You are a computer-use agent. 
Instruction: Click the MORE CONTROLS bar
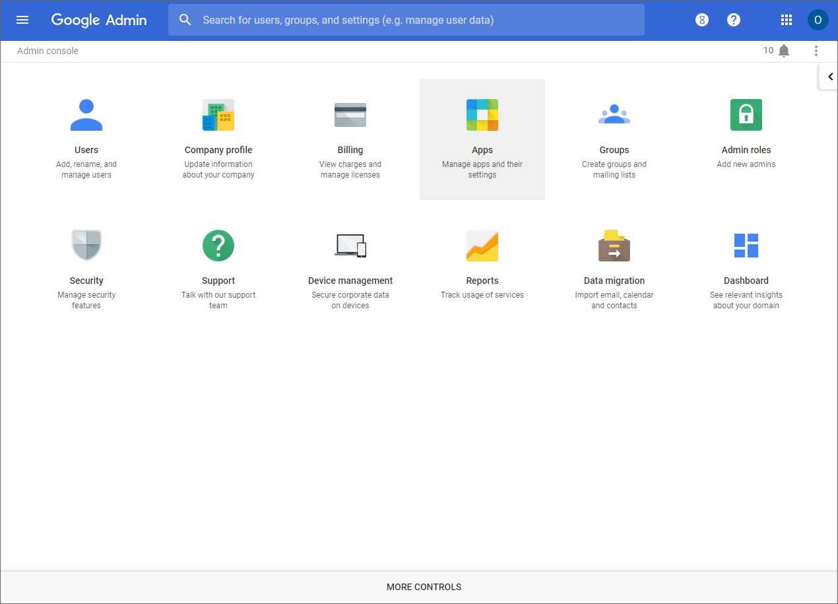(x=424, y=587)
